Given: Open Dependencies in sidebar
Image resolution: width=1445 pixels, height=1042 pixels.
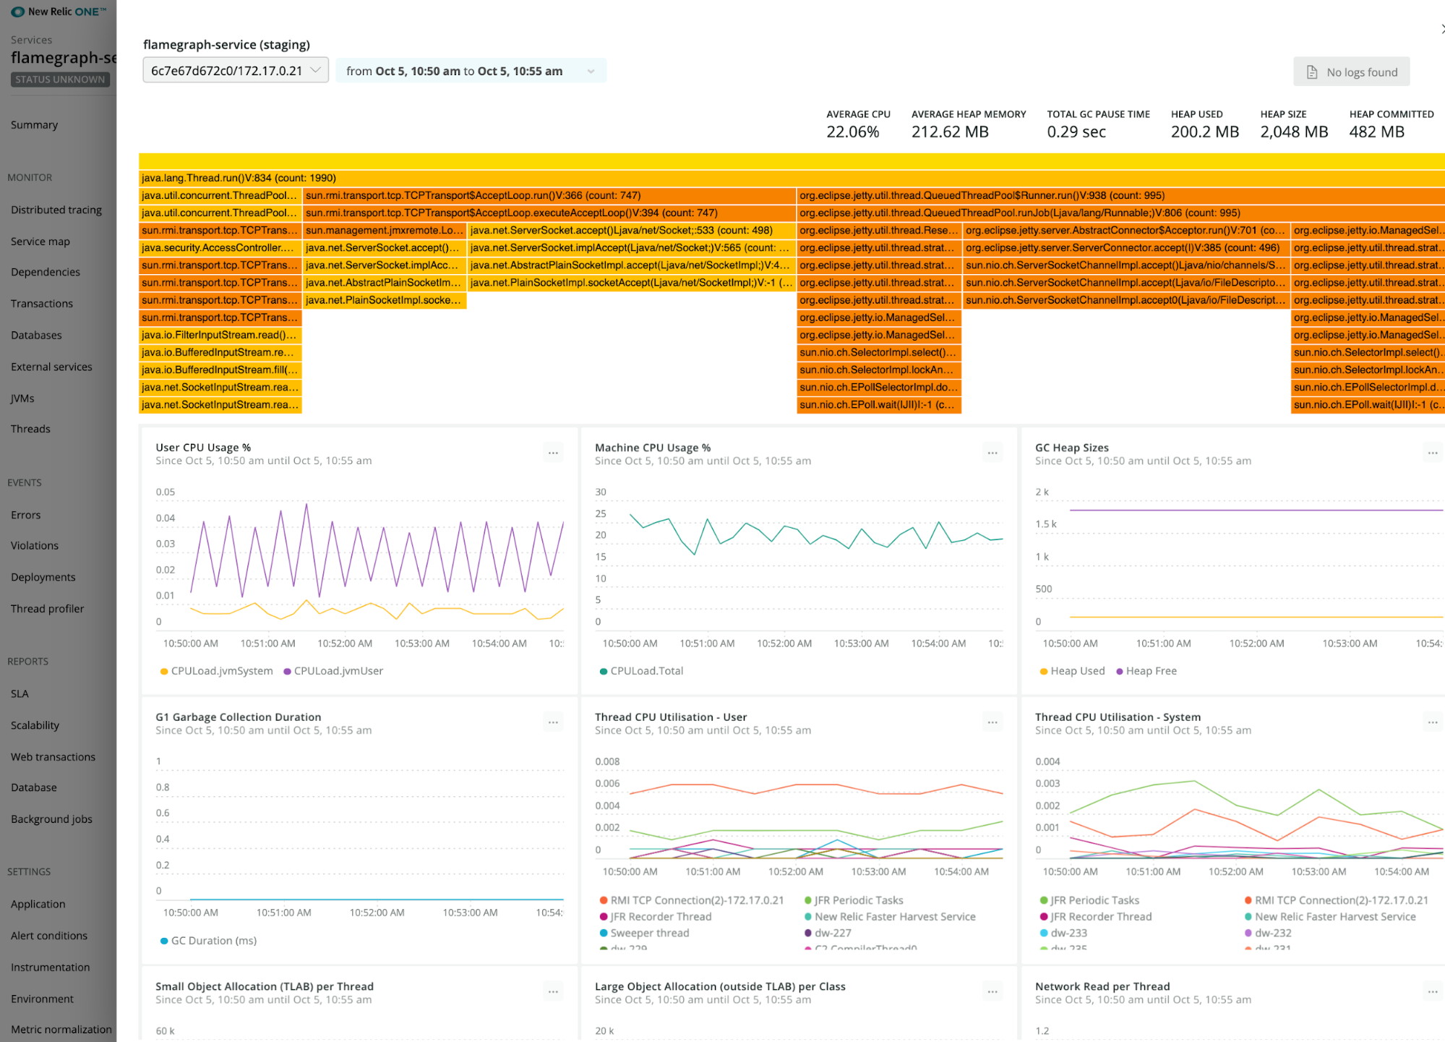Looking at the screenshot, I should 46,272.
